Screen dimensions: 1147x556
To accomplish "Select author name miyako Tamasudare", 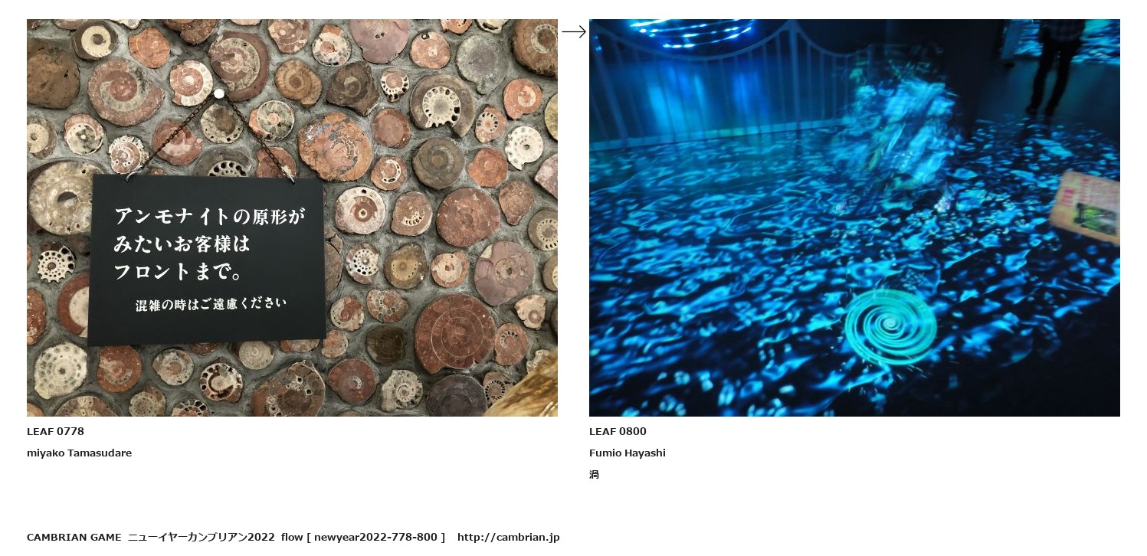I will click(x=79, y=453).
